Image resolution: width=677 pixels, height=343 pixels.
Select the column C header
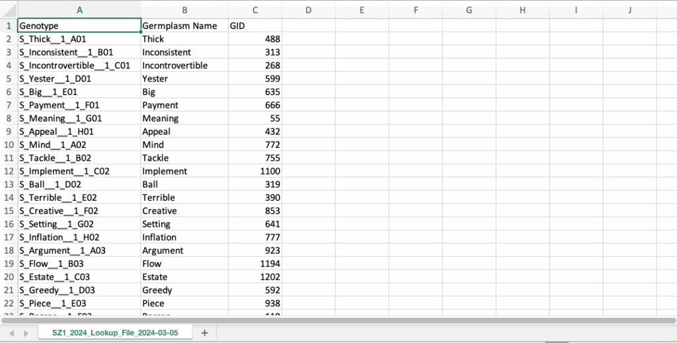pos(255,10)
